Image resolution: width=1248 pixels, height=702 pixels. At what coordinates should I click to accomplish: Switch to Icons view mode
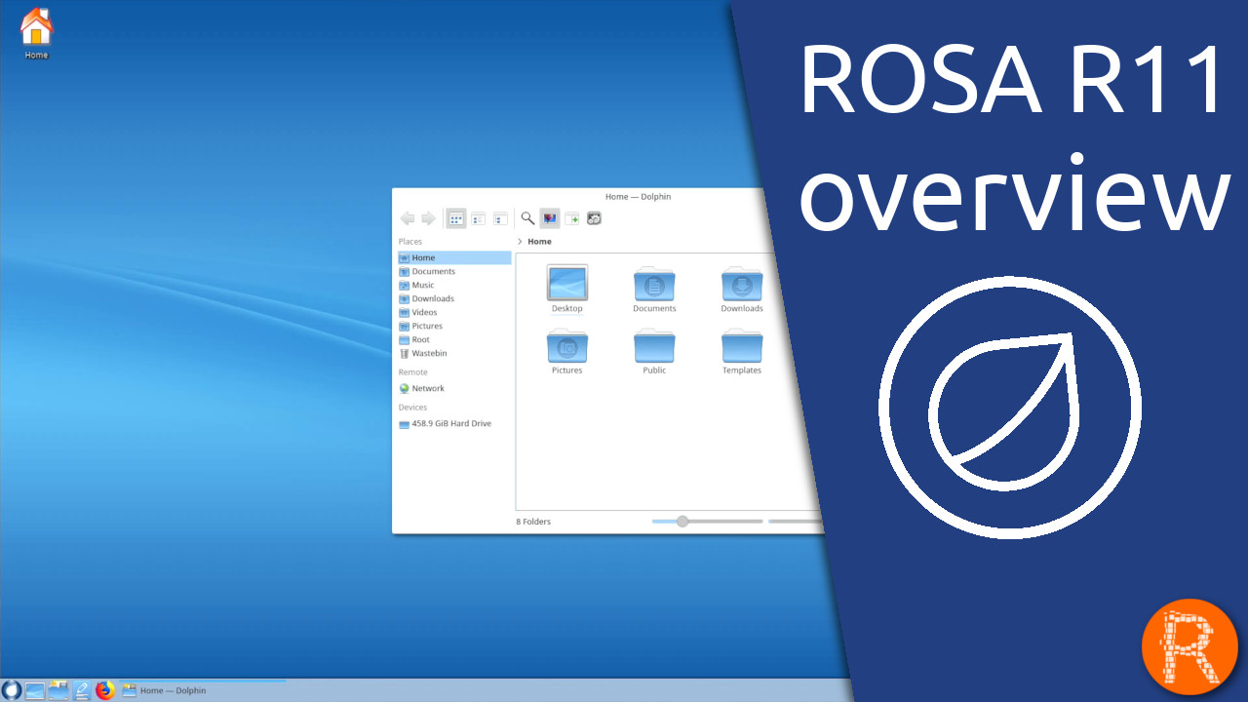tap(456, 218)
